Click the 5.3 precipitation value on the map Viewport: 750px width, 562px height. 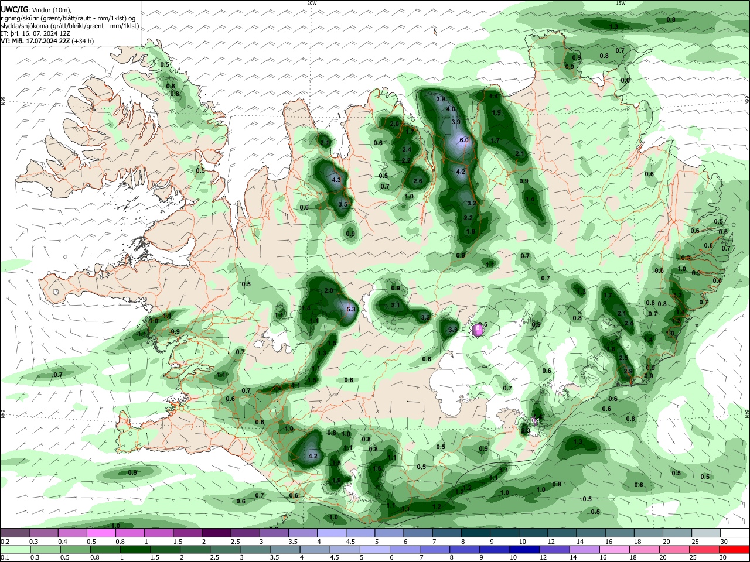[x=352, y=309]
